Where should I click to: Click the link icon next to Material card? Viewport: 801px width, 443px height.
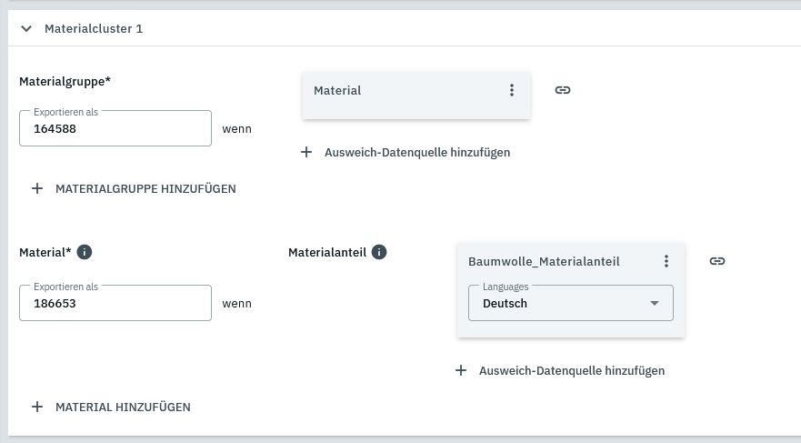click(563, 90)
